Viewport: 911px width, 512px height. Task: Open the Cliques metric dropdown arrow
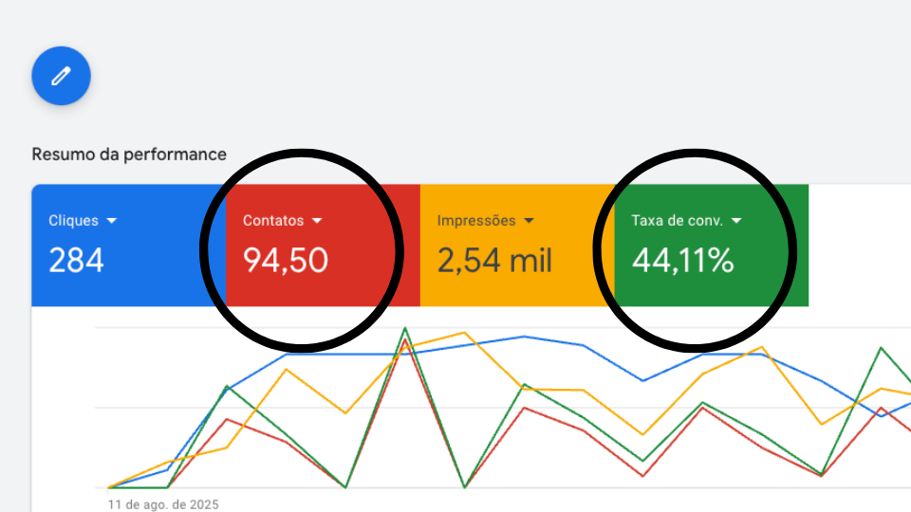click(x=112, y=221)
